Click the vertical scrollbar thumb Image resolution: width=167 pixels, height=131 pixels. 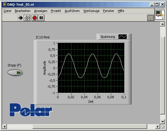tap(162, 75)
